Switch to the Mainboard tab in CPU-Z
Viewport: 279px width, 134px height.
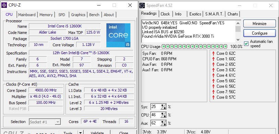[x=27, y=15]
